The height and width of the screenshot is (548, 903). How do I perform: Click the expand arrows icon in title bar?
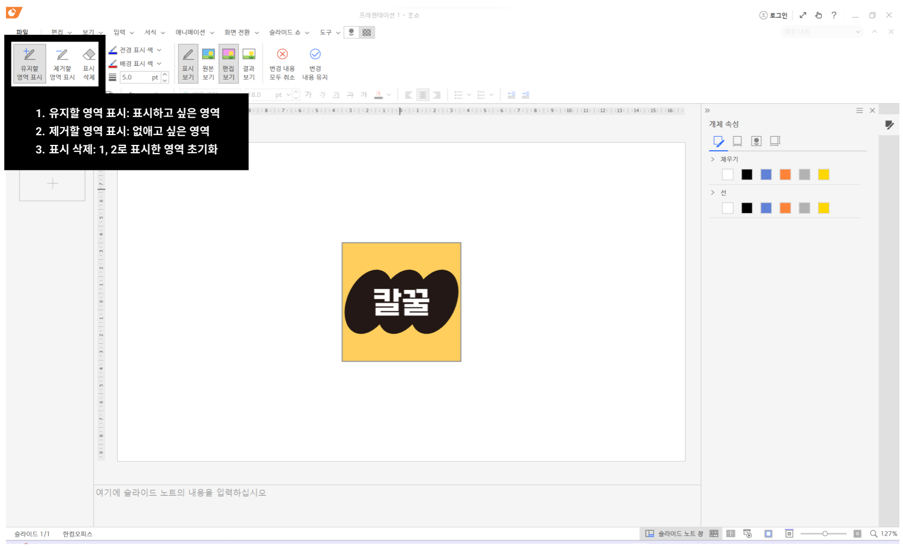(x=803, y=15)
